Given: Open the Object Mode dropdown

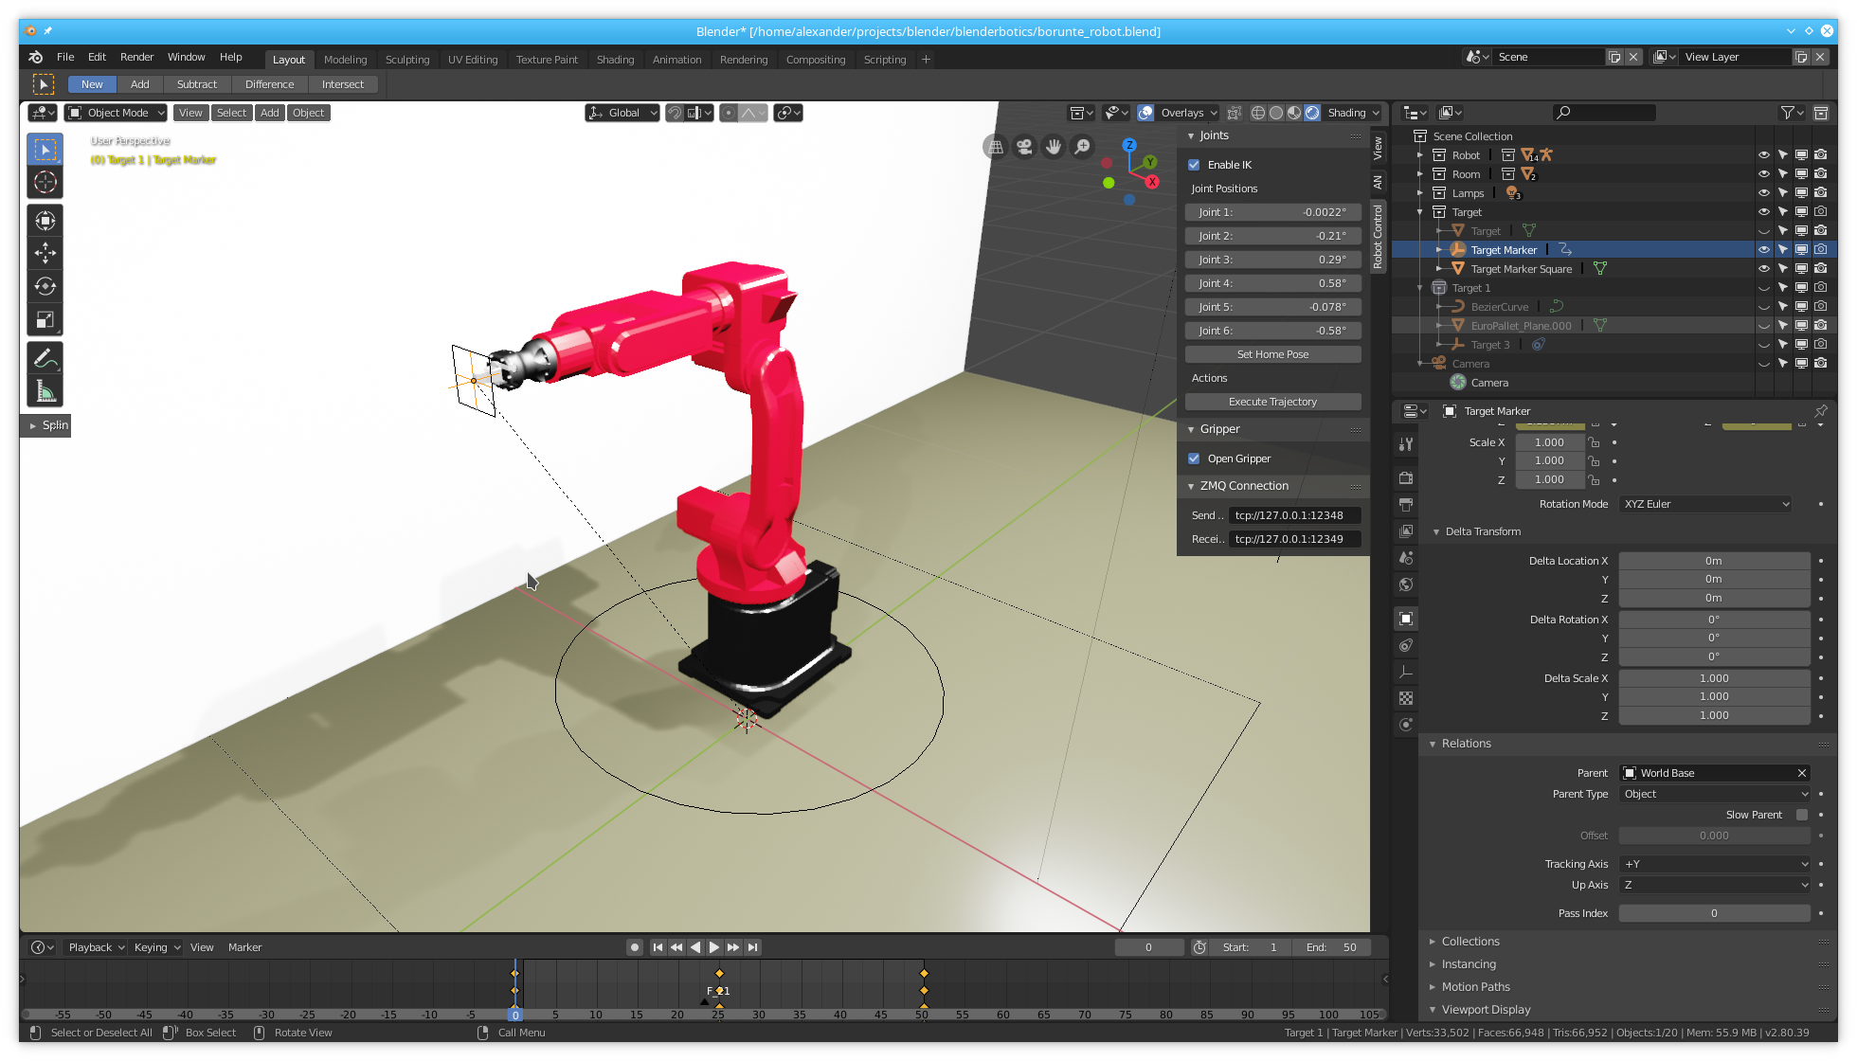Looking at the screenshot, I should 117,113.
